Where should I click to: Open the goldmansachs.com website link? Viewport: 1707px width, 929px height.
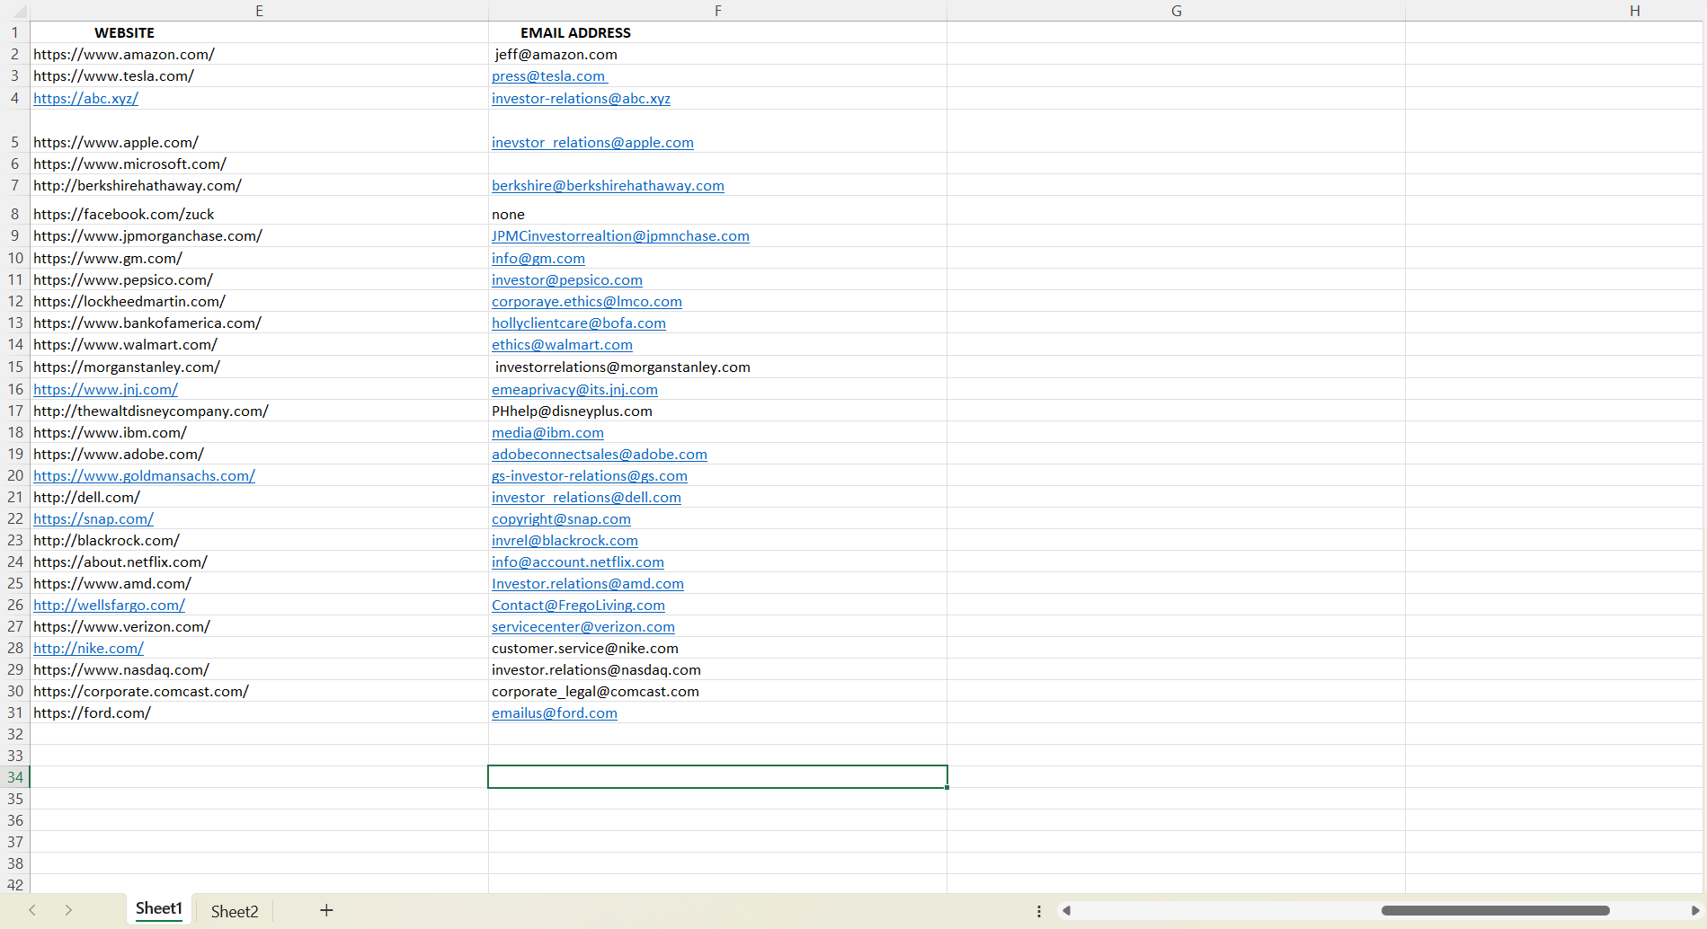(x=144, y=476)
